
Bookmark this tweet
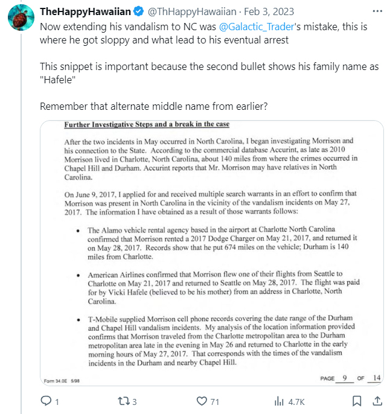pyautogui.click(x=357, y=401)
